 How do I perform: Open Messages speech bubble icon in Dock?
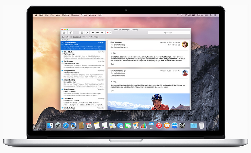pyautogui.click(x=120, y=126)
